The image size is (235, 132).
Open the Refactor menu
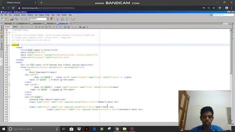click(30, 15)
